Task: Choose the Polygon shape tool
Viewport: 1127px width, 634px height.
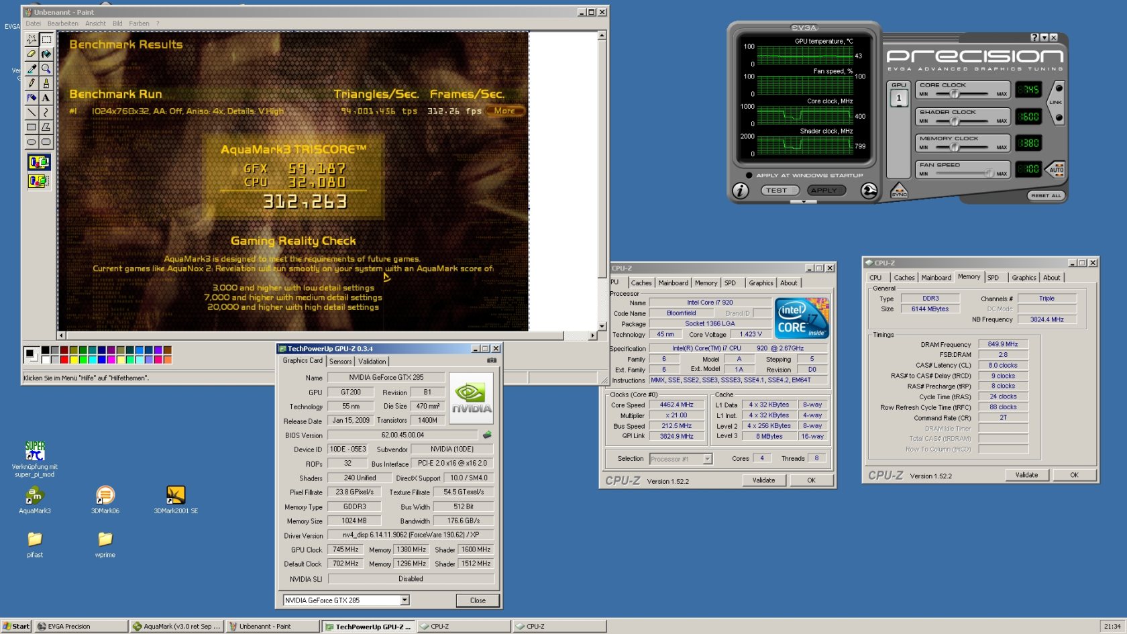Action: coord(46,127)
